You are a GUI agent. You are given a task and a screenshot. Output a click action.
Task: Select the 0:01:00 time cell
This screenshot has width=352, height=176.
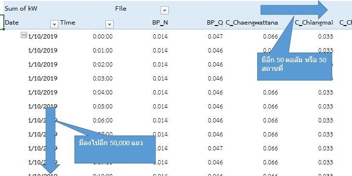(103, 50)
